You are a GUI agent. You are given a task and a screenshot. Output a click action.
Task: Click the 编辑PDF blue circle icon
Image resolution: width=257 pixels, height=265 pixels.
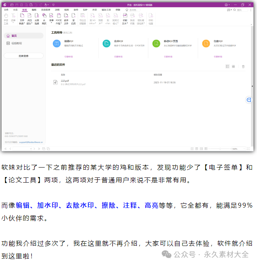pos(57,44)
